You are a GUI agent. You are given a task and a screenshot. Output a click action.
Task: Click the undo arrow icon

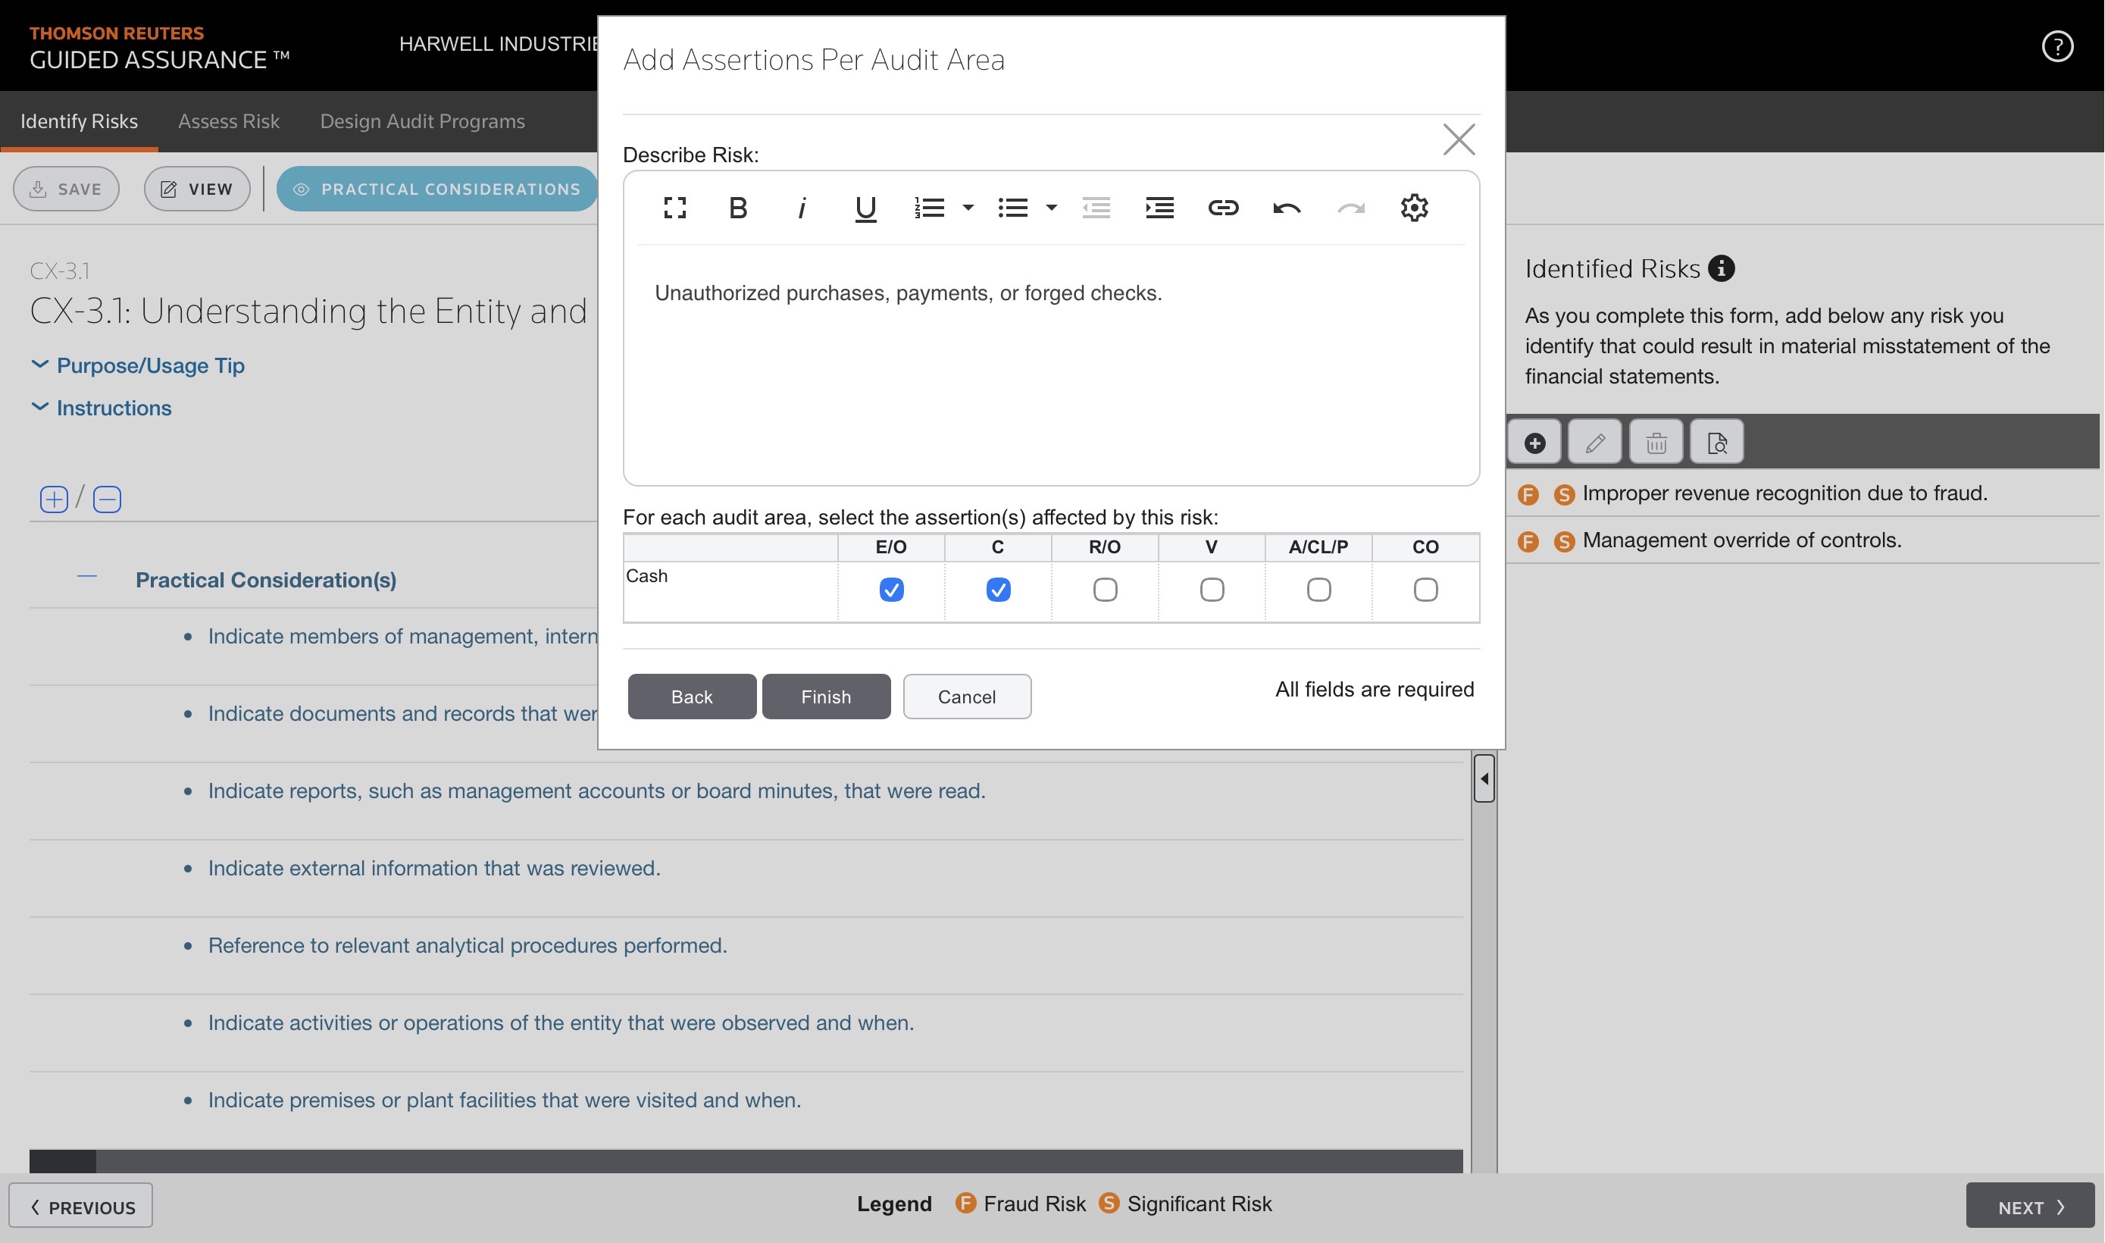(x=1286, y=208)
